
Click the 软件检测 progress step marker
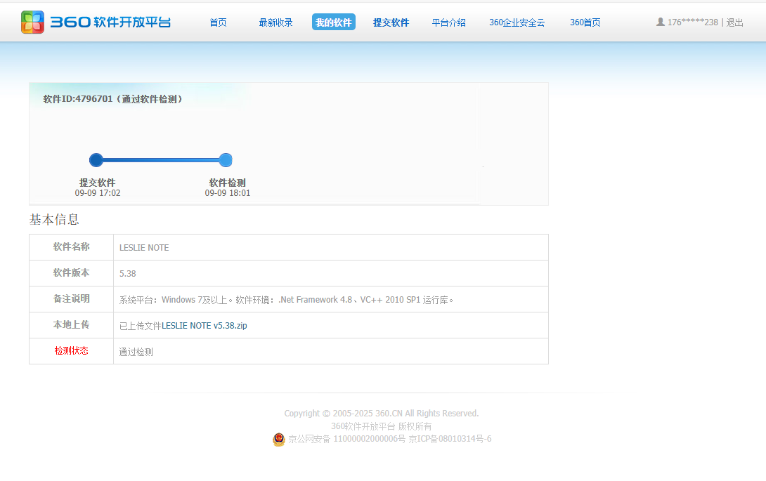pos(226,159)
